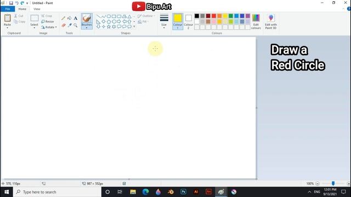The image size is (351, 197).
Task: Open the shape Fill dropdown
Action: pos(143,22)
